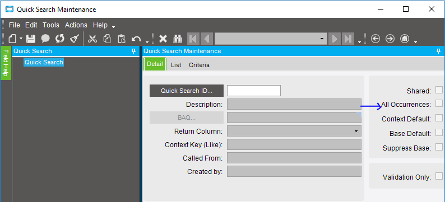
Task: Click the Created by field
Action: pyautogui.click(x=294, y=171)
